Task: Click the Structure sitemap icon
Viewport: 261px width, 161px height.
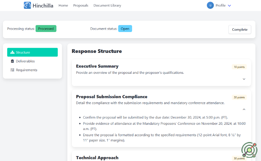Action: click(x=12, y=52)
